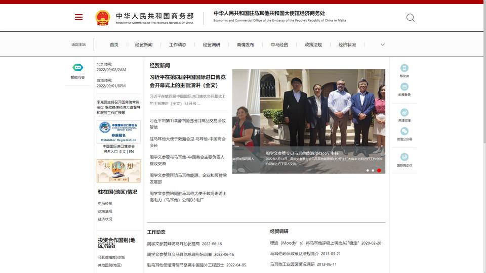Click the EN expo registration link
The height and width of the screenshot is (273, 486).
pos(132,152)
